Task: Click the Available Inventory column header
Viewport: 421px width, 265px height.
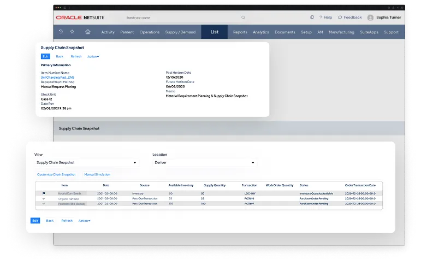Action: coord(181,185)
